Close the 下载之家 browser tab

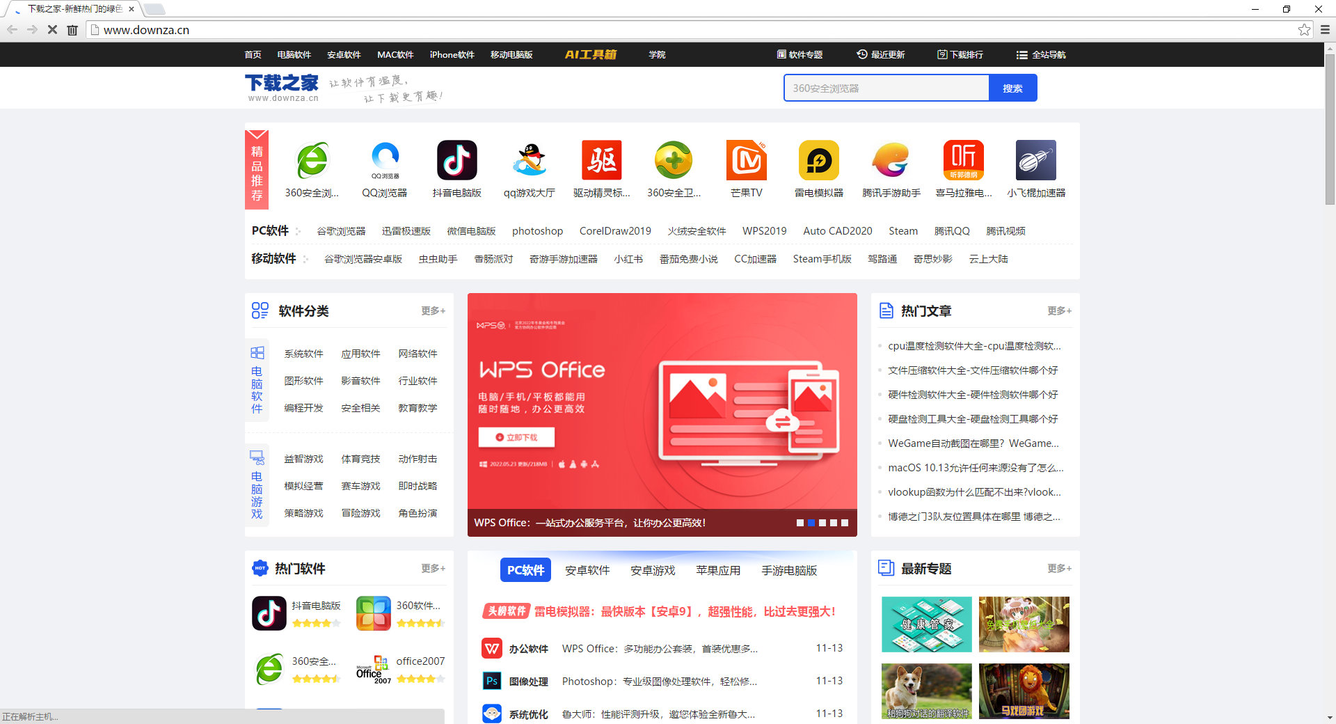pos(132,9)
